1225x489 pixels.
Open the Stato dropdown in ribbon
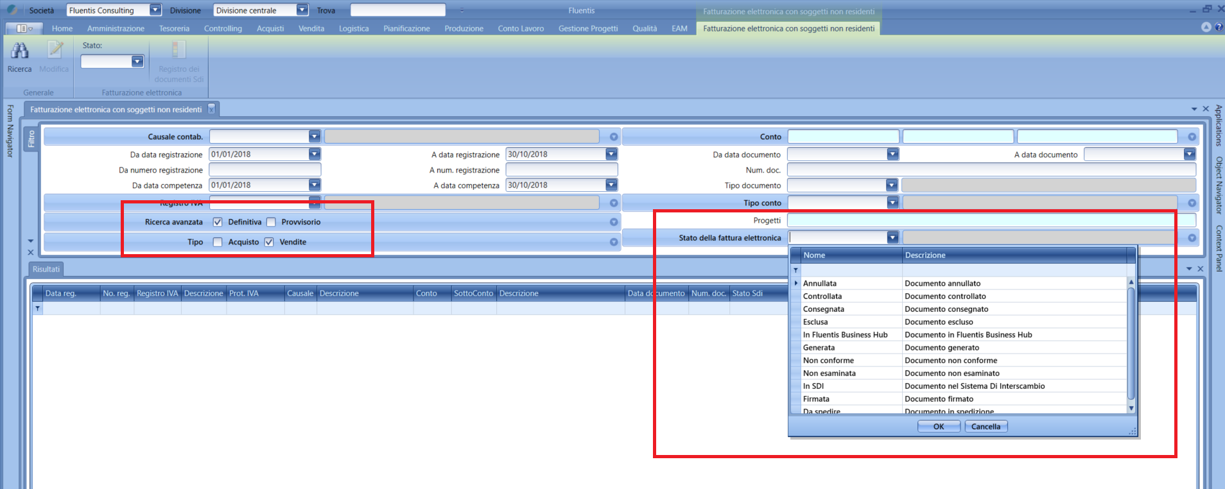point(137,62)
